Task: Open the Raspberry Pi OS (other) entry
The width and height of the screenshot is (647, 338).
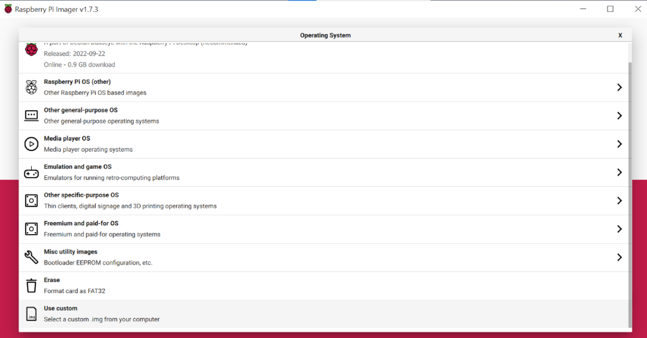Action: click(323, 87)
